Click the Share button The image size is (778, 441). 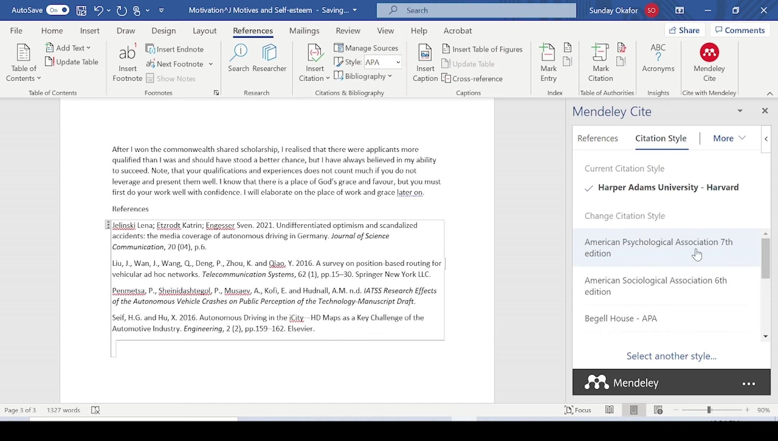(684, 30)
